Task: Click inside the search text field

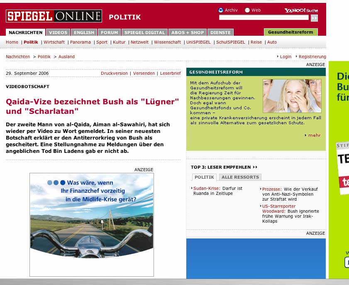Action: pos(264,18)
